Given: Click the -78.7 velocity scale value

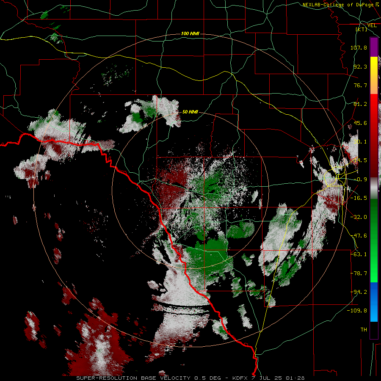Looking at the screenshot, I should 359,273.
